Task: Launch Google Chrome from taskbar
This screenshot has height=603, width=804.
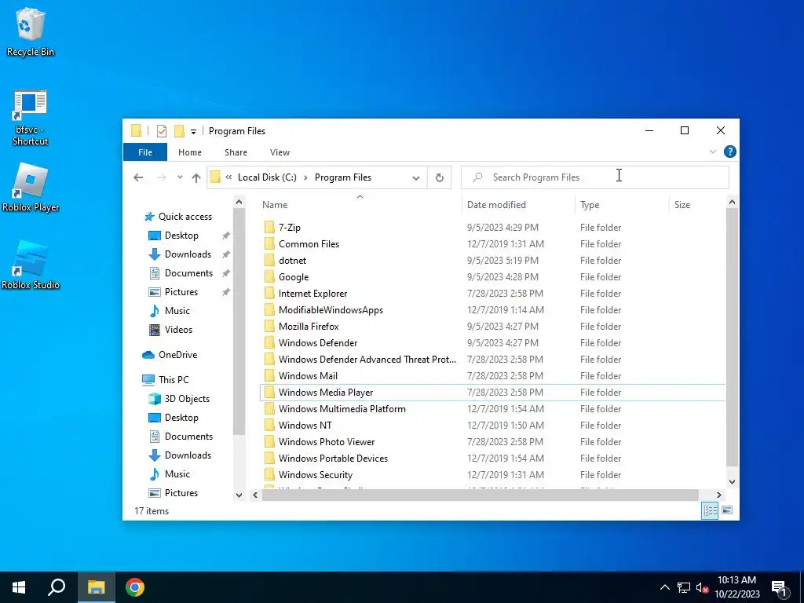Action: click(x=135, y=587)
